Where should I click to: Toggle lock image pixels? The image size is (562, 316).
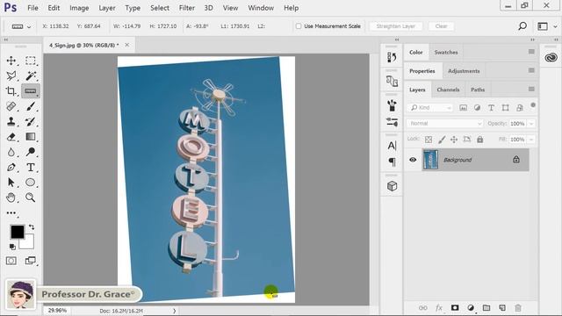(x=442, y=140)
